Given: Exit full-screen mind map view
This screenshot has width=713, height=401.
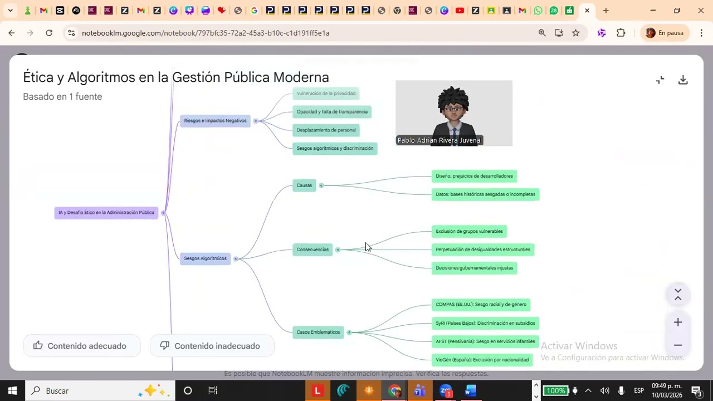Looking at the screenshot, I should (660, 80).
